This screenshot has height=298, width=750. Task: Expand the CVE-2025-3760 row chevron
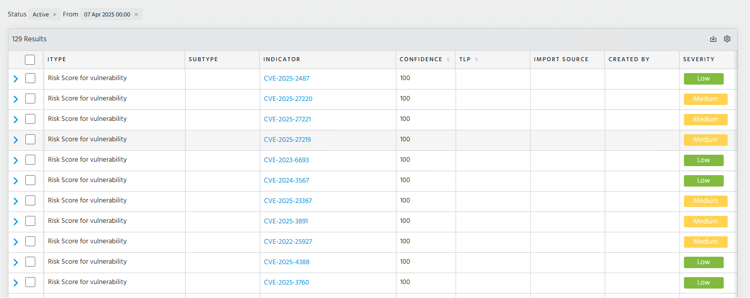coord(15,283)
